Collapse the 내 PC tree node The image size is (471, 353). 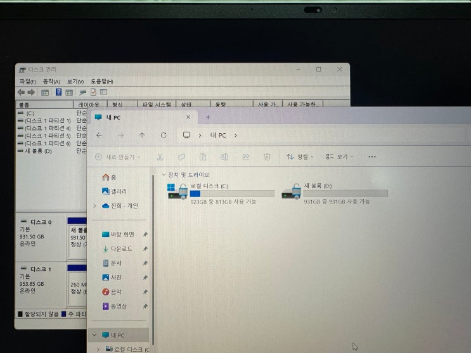point(94,335)
